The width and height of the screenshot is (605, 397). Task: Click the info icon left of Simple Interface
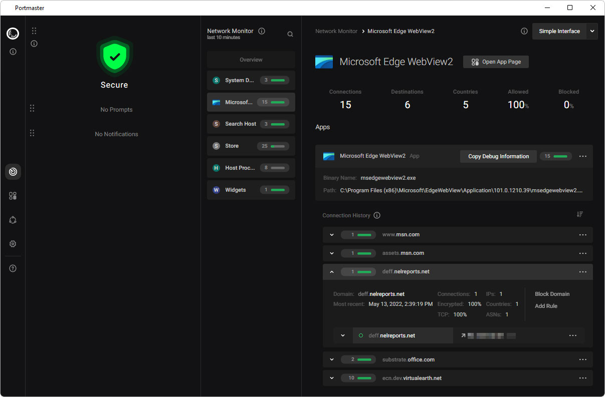[524, 31]
